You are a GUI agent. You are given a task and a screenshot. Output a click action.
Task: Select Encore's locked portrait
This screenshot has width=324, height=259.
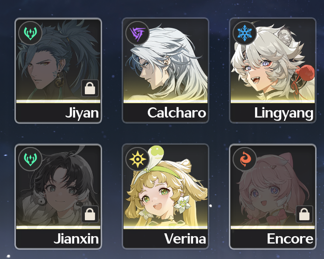[x=273, y=186]
